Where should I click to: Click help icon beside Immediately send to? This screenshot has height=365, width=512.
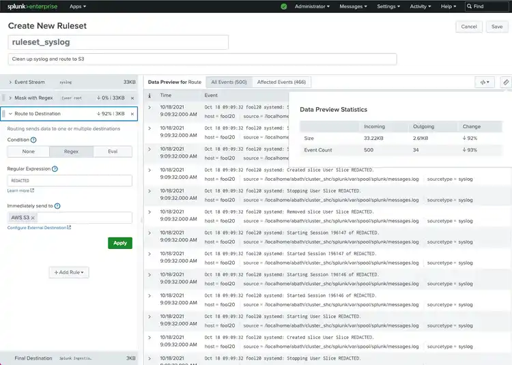(x=57, y=205)
